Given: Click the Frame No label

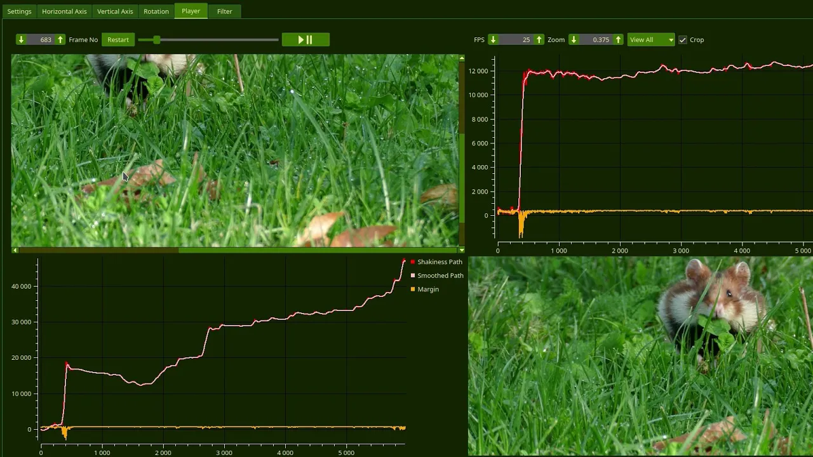Looking at the screenshot, I should click(x=83, y=40).
